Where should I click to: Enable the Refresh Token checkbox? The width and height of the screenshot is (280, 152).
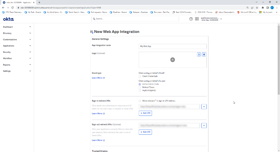pos(140,87)
